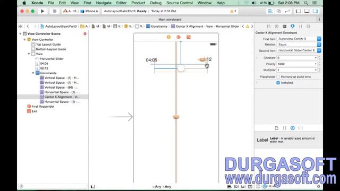This screenshot has width=340, height=191.
Task: Open the Size inspector
Action: pos(301,27)
